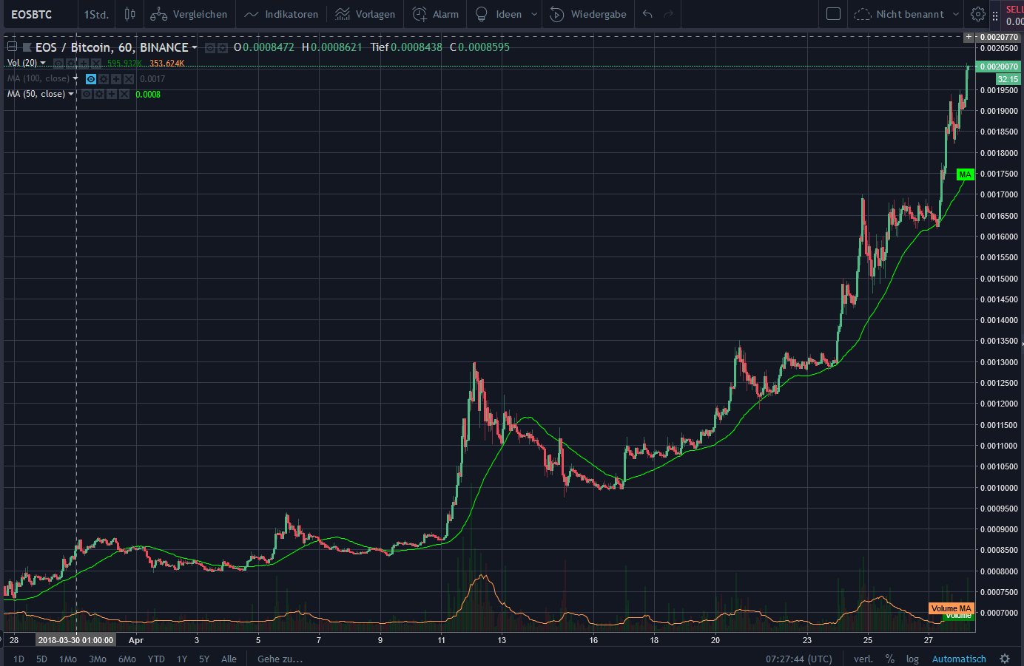Remove the MA (100, close) indicator
This screenshot has width=1024, height=666.
pos(129,79)
